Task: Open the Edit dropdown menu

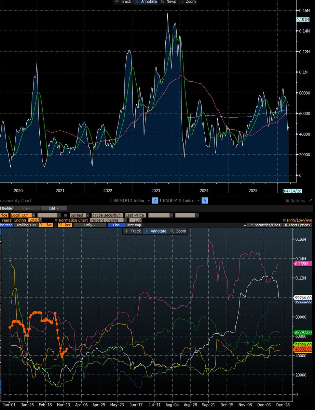Action: pyautogui.click(x=54, y=208)
